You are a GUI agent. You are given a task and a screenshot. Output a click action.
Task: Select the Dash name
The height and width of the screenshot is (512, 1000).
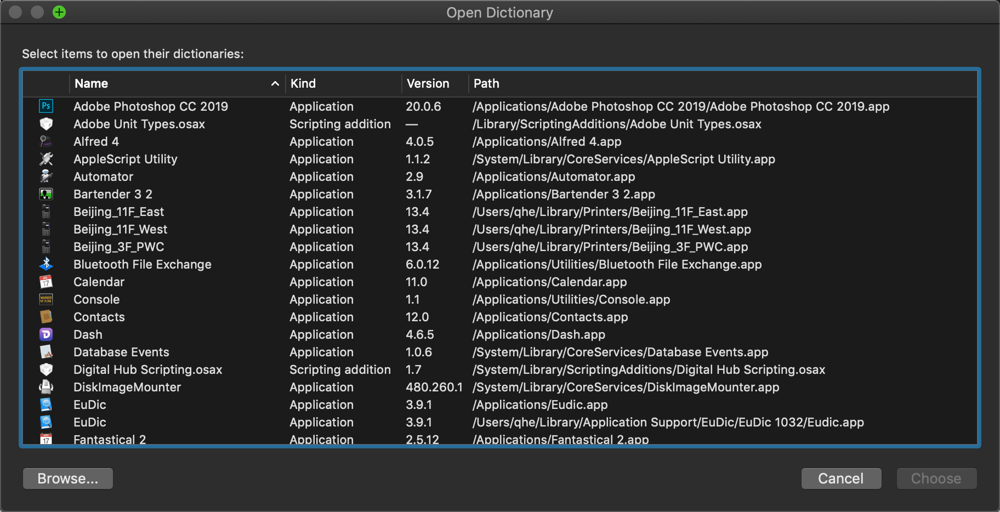click(88, 334)
